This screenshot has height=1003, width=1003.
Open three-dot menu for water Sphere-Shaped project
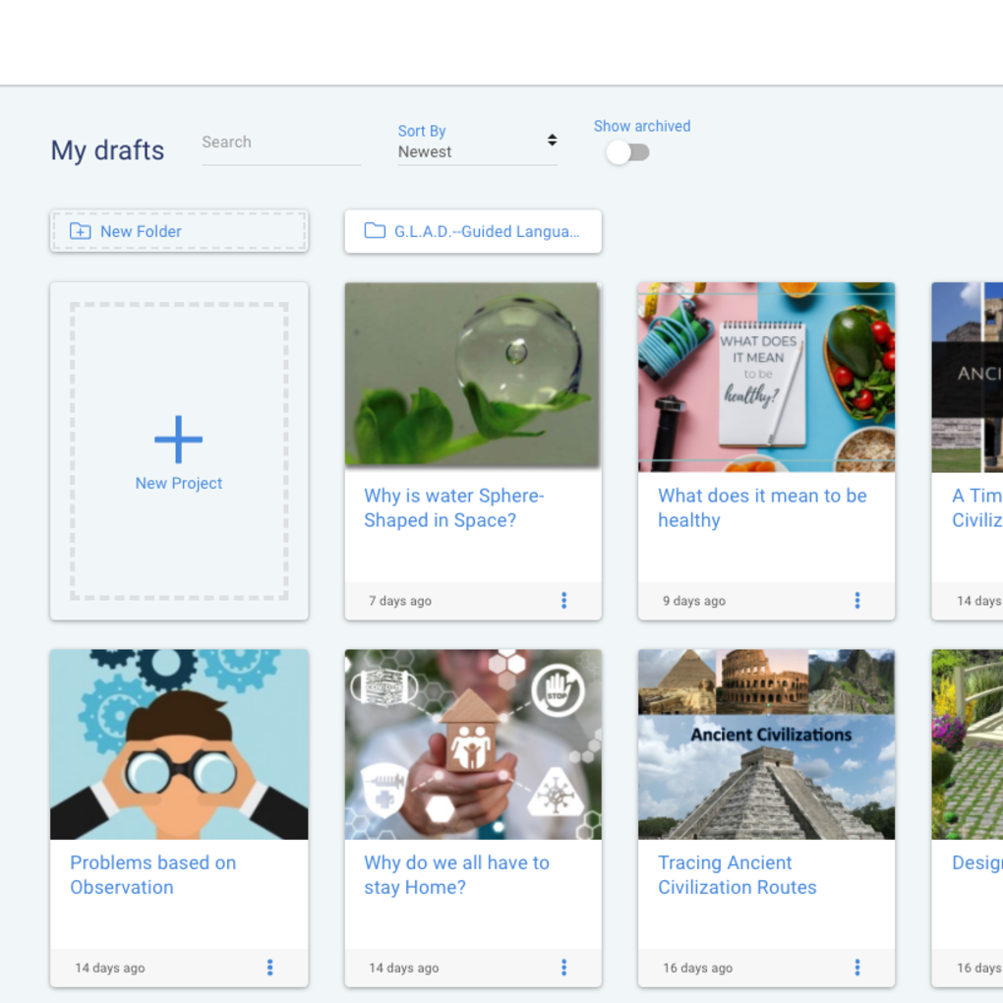[x=563, y=600]
